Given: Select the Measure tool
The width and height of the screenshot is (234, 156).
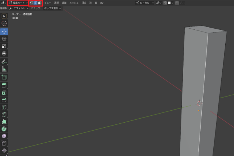Looking at the screenshot, I should (x=4, y=69).
